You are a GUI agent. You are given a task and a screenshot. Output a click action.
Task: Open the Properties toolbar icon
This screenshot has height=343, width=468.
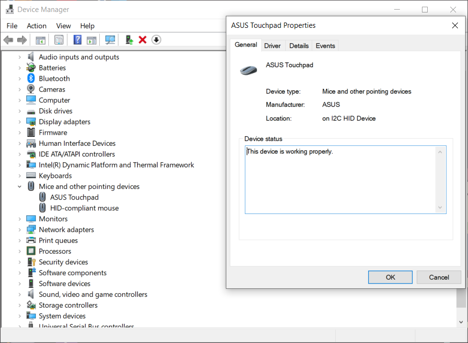58,39
